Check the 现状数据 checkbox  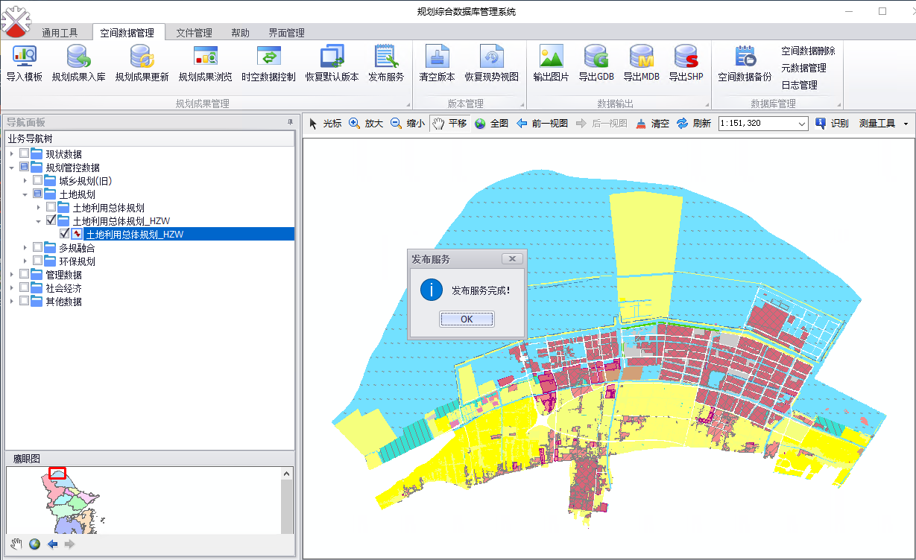(x=25, y=154)
